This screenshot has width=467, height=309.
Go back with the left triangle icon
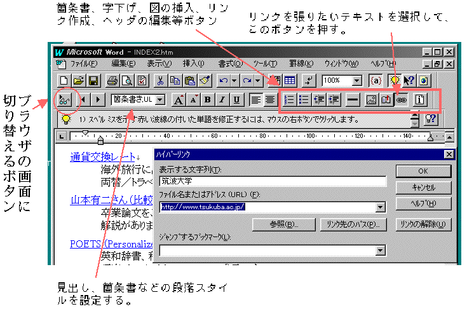click(x=83, y=100)
